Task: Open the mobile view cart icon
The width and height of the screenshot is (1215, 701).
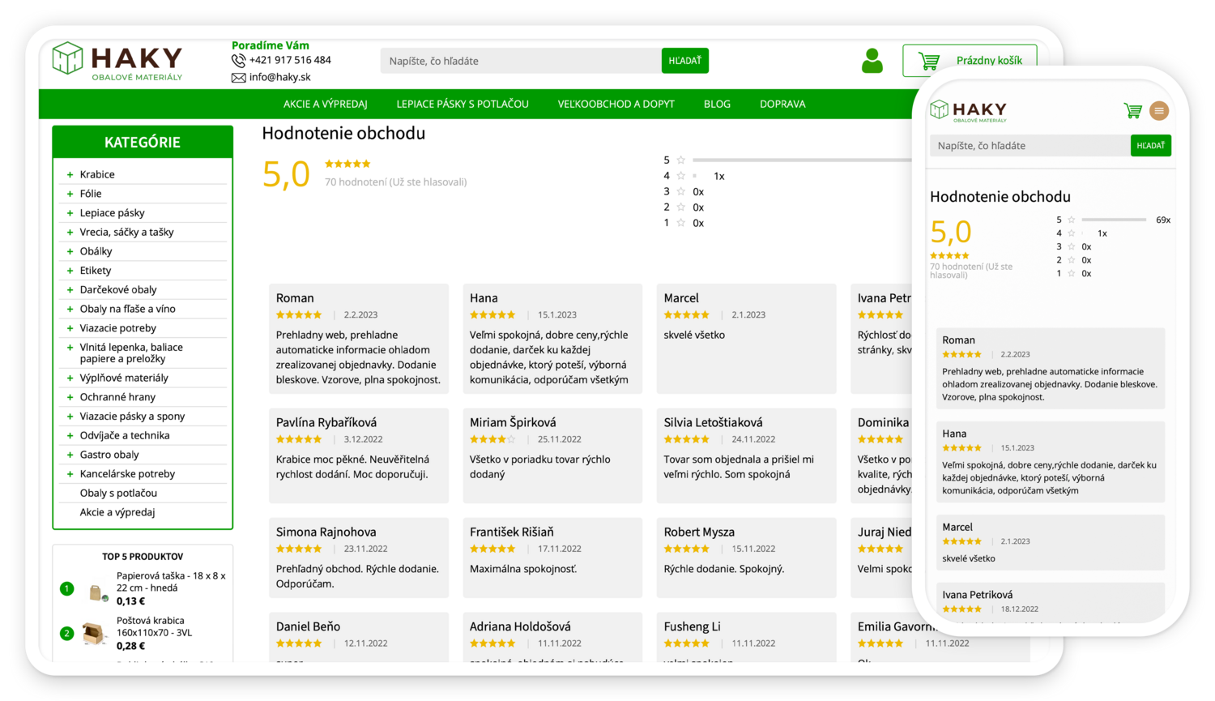Action: (x=1132, y=110)
